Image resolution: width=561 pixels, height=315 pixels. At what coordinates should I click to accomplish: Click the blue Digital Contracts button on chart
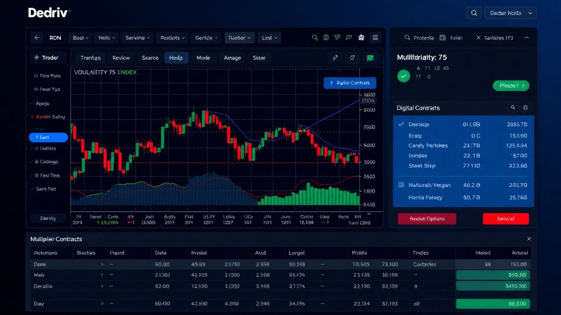click(x=350, y=83)
